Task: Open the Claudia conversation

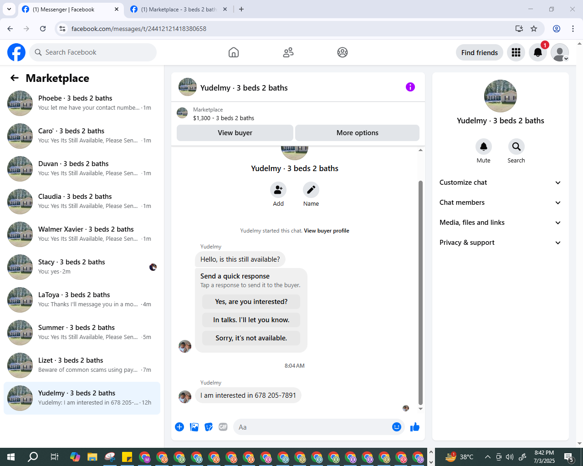Action: tap(82, 202)
